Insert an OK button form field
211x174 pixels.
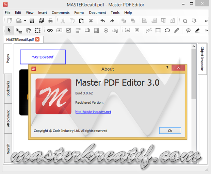tap(59, 31)
